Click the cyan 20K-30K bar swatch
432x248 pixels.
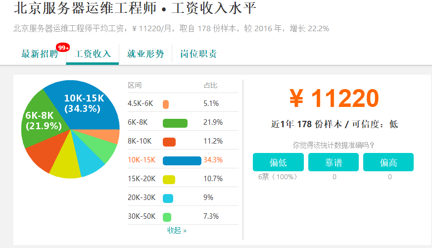click(168, 198)
